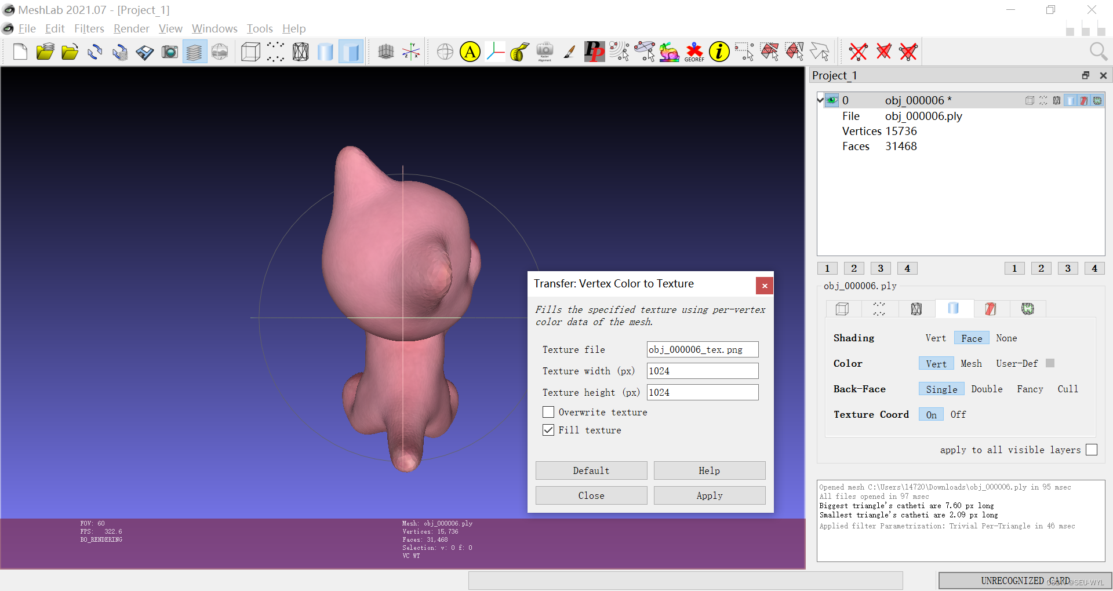Set Back-Face to Double
Viewport: 1113px width, 591px height.
987,389
